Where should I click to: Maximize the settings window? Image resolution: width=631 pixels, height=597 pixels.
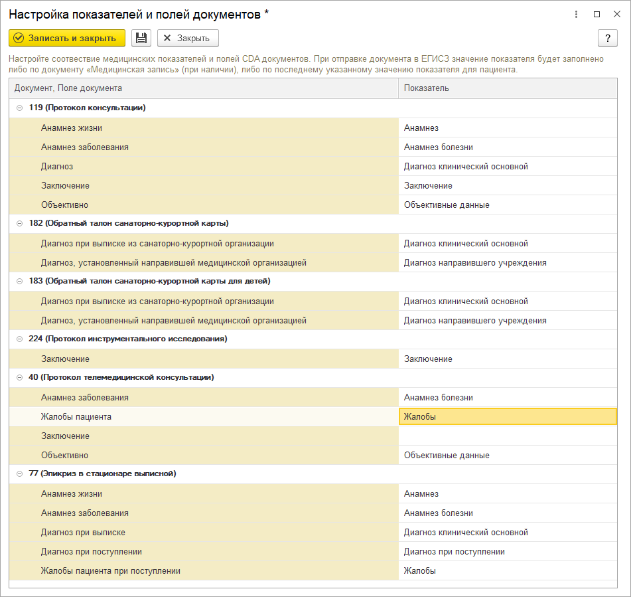point(596,14)
